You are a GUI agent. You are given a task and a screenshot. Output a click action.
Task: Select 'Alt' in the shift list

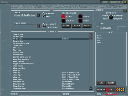point(99,40)
